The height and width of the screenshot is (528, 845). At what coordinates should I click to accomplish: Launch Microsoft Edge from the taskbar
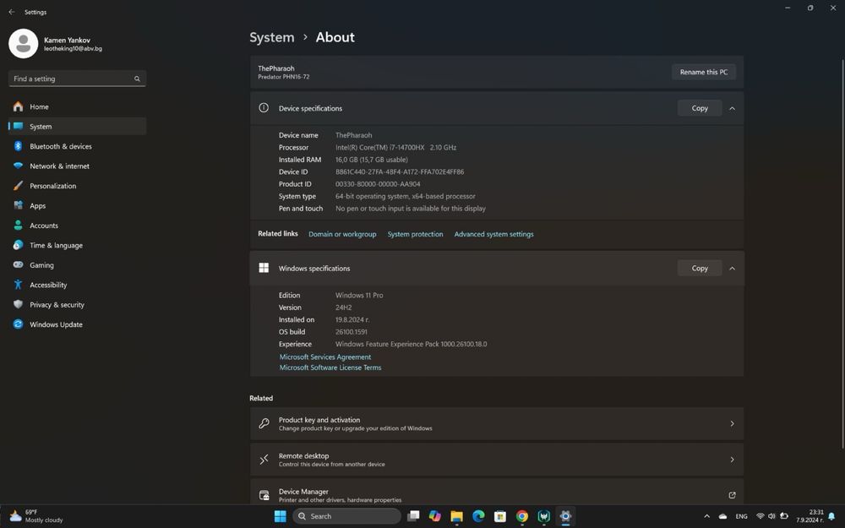pyautogui.click(x=478, y=516)
